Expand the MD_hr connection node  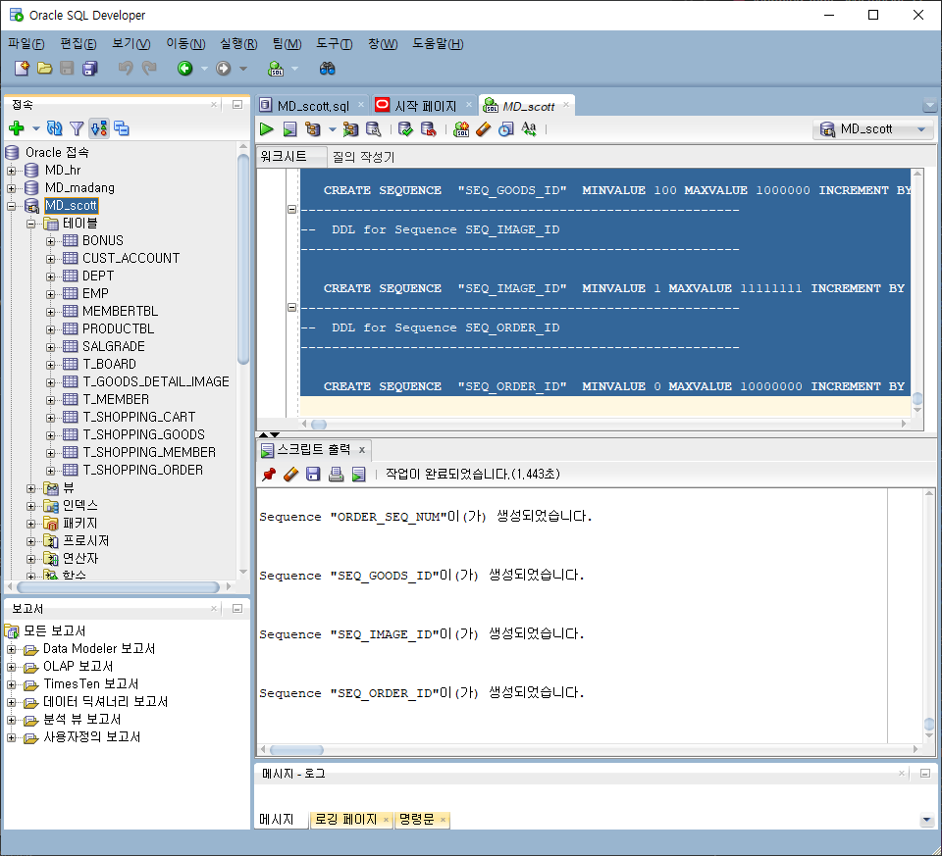coord(11,171)
